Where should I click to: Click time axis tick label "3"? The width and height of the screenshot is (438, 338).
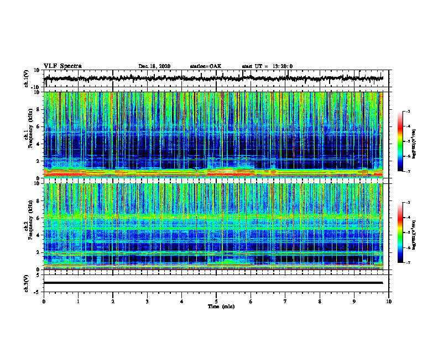point(147,302)
